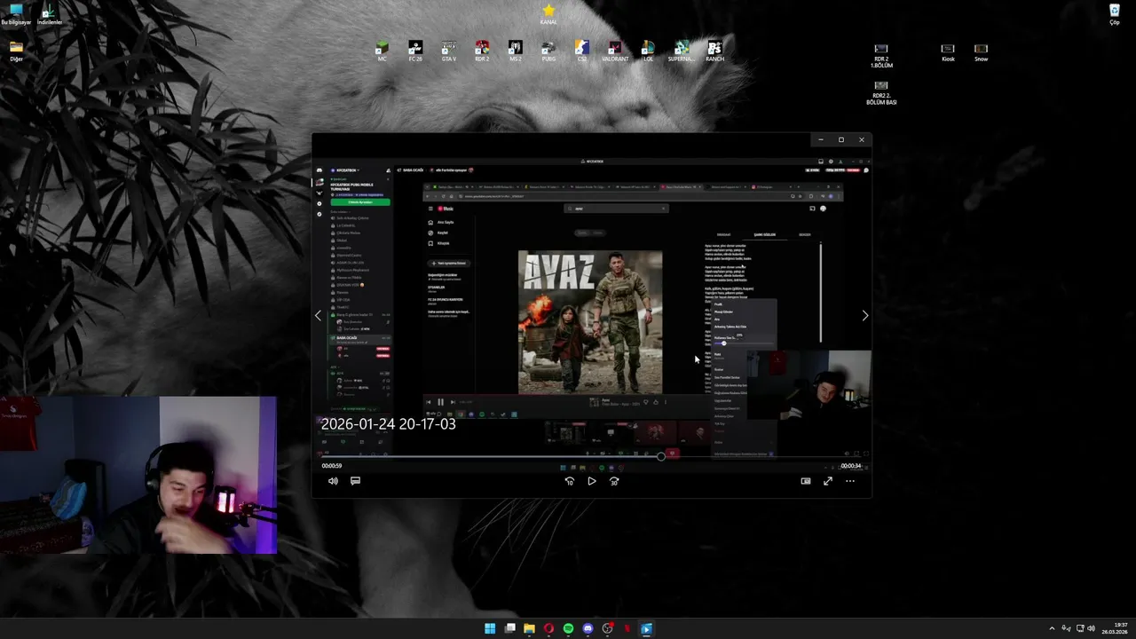Select the RDR 2 game shortcut

(482, 51)
